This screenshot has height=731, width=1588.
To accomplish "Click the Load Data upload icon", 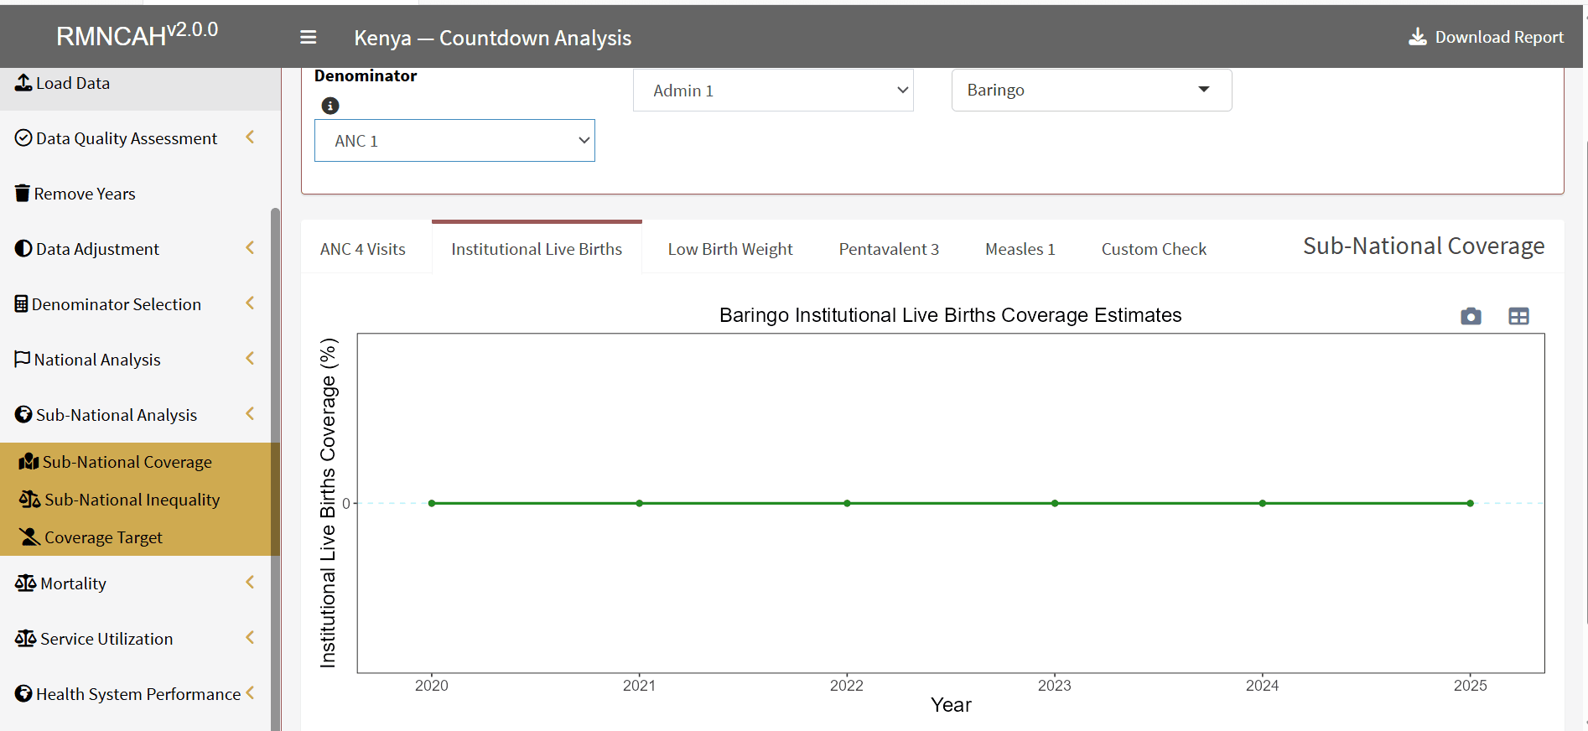I will 23,82.
